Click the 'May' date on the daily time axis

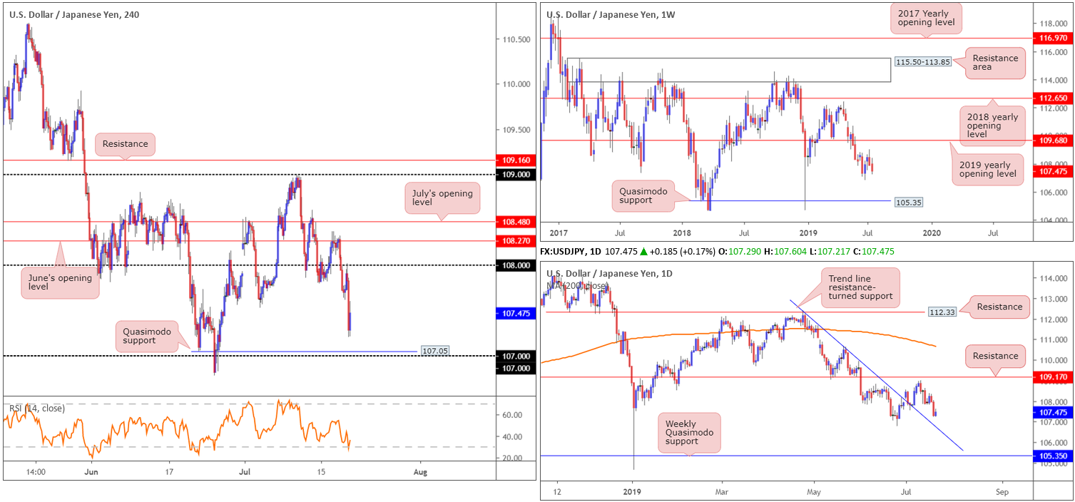click(813, 492)
